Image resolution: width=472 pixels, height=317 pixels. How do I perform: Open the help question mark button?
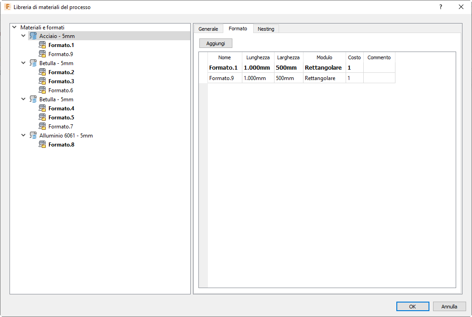pyautogui.click(x=441, y=7)
